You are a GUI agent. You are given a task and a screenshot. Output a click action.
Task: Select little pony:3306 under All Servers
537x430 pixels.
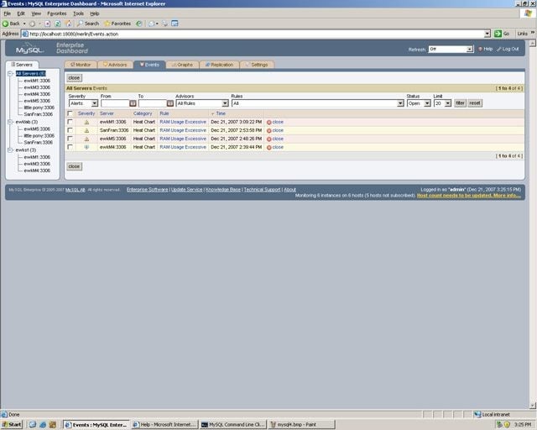tap(39, 107)
